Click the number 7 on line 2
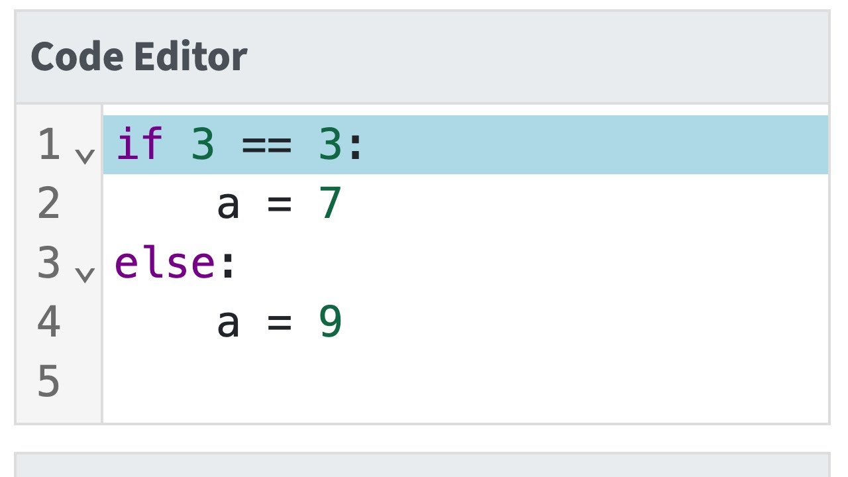848x477 pixels. click(x=330, y=204)
